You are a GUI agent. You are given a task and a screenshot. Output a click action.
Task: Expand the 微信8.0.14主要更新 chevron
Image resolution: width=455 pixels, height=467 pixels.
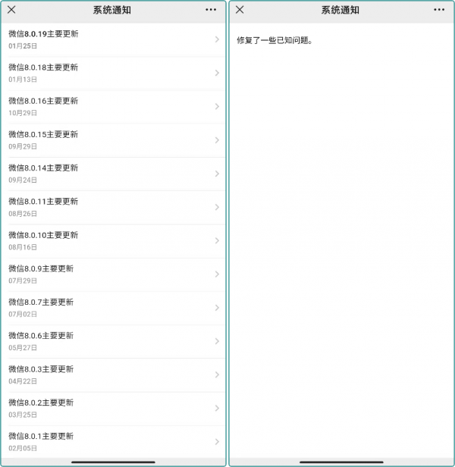click(x=217, y=174)
